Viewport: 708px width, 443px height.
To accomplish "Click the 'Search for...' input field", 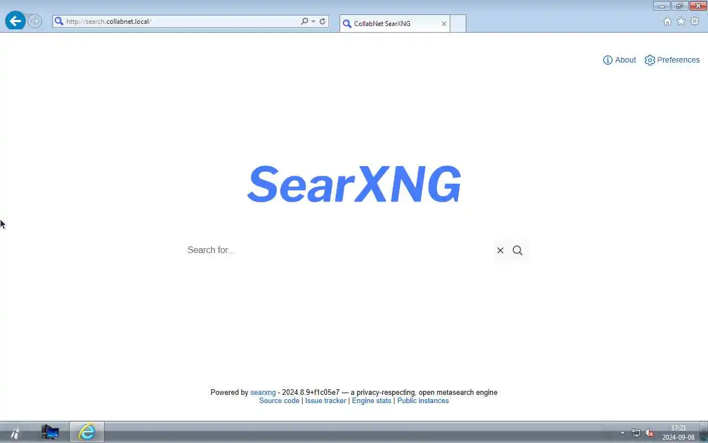I will [x=337, y=250].
